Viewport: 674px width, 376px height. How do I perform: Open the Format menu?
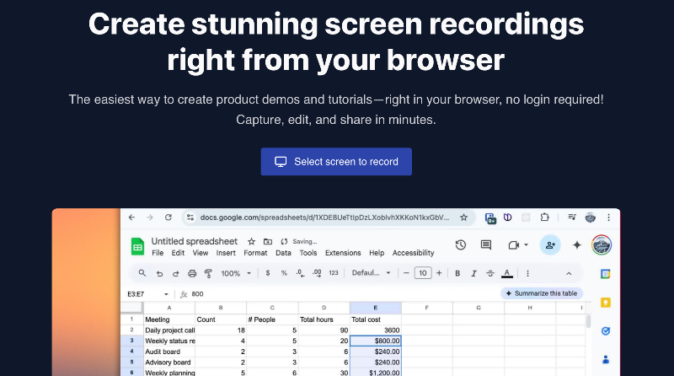click(255, 253)
